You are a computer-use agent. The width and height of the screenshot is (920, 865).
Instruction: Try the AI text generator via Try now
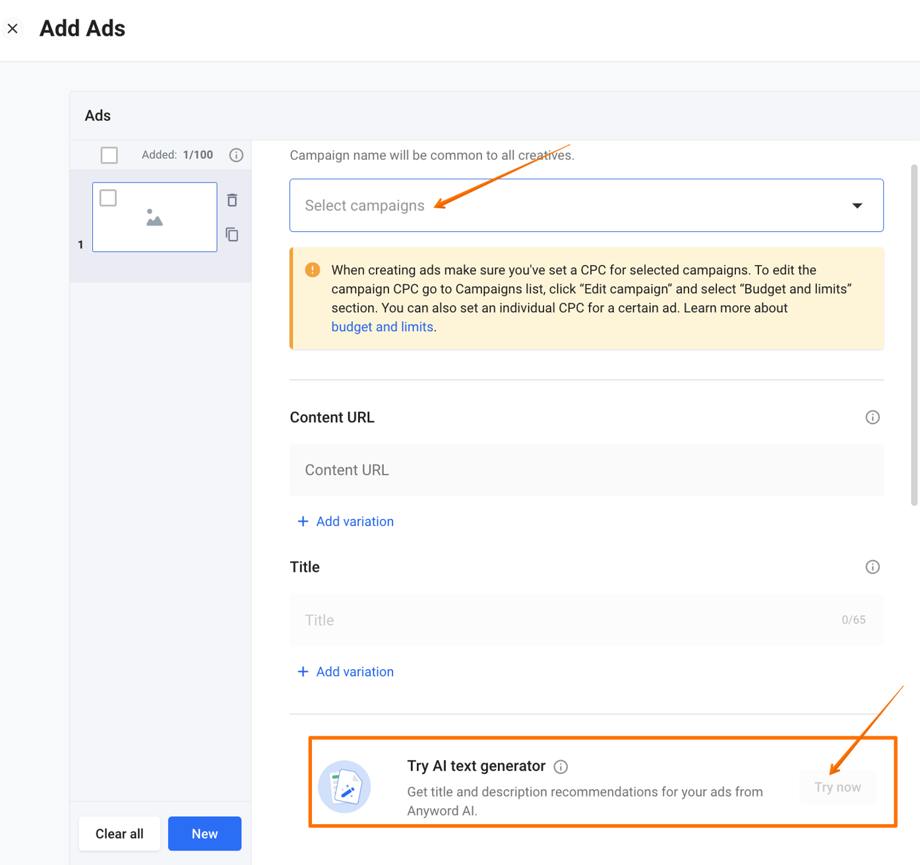pos(837,787)
